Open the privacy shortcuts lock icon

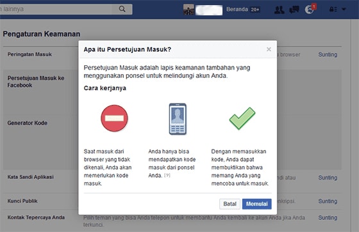[333, 10]
